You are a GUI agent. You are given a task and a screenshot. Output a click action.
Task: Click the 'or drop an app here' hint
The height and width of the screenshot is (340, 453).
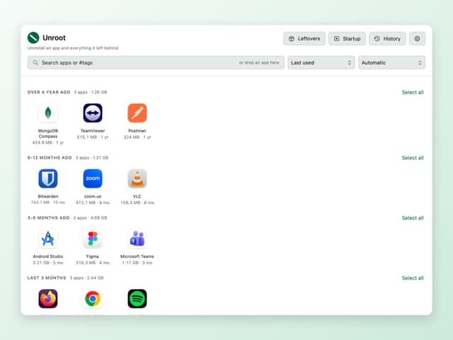pyautogui.click(x=259, y=63)
